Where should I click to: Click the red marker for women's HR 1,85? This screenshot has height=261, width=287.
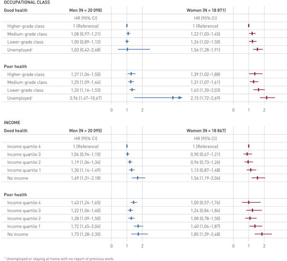pyautogui.click(x=262, y=234)
